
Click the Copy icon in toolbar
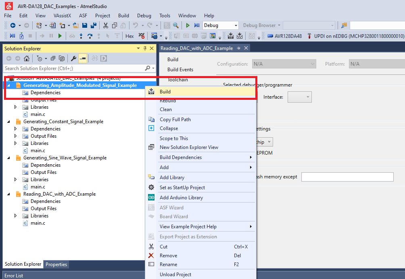click(x=115, y=25)
